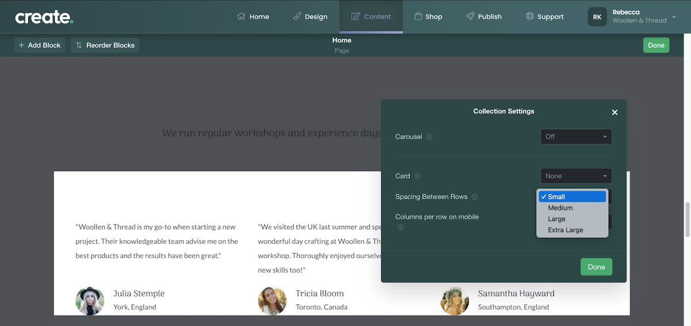This screenshot has width=691, height=326.
Task: Click the Spacing Between Rows info icon
Action: [474, 197]
